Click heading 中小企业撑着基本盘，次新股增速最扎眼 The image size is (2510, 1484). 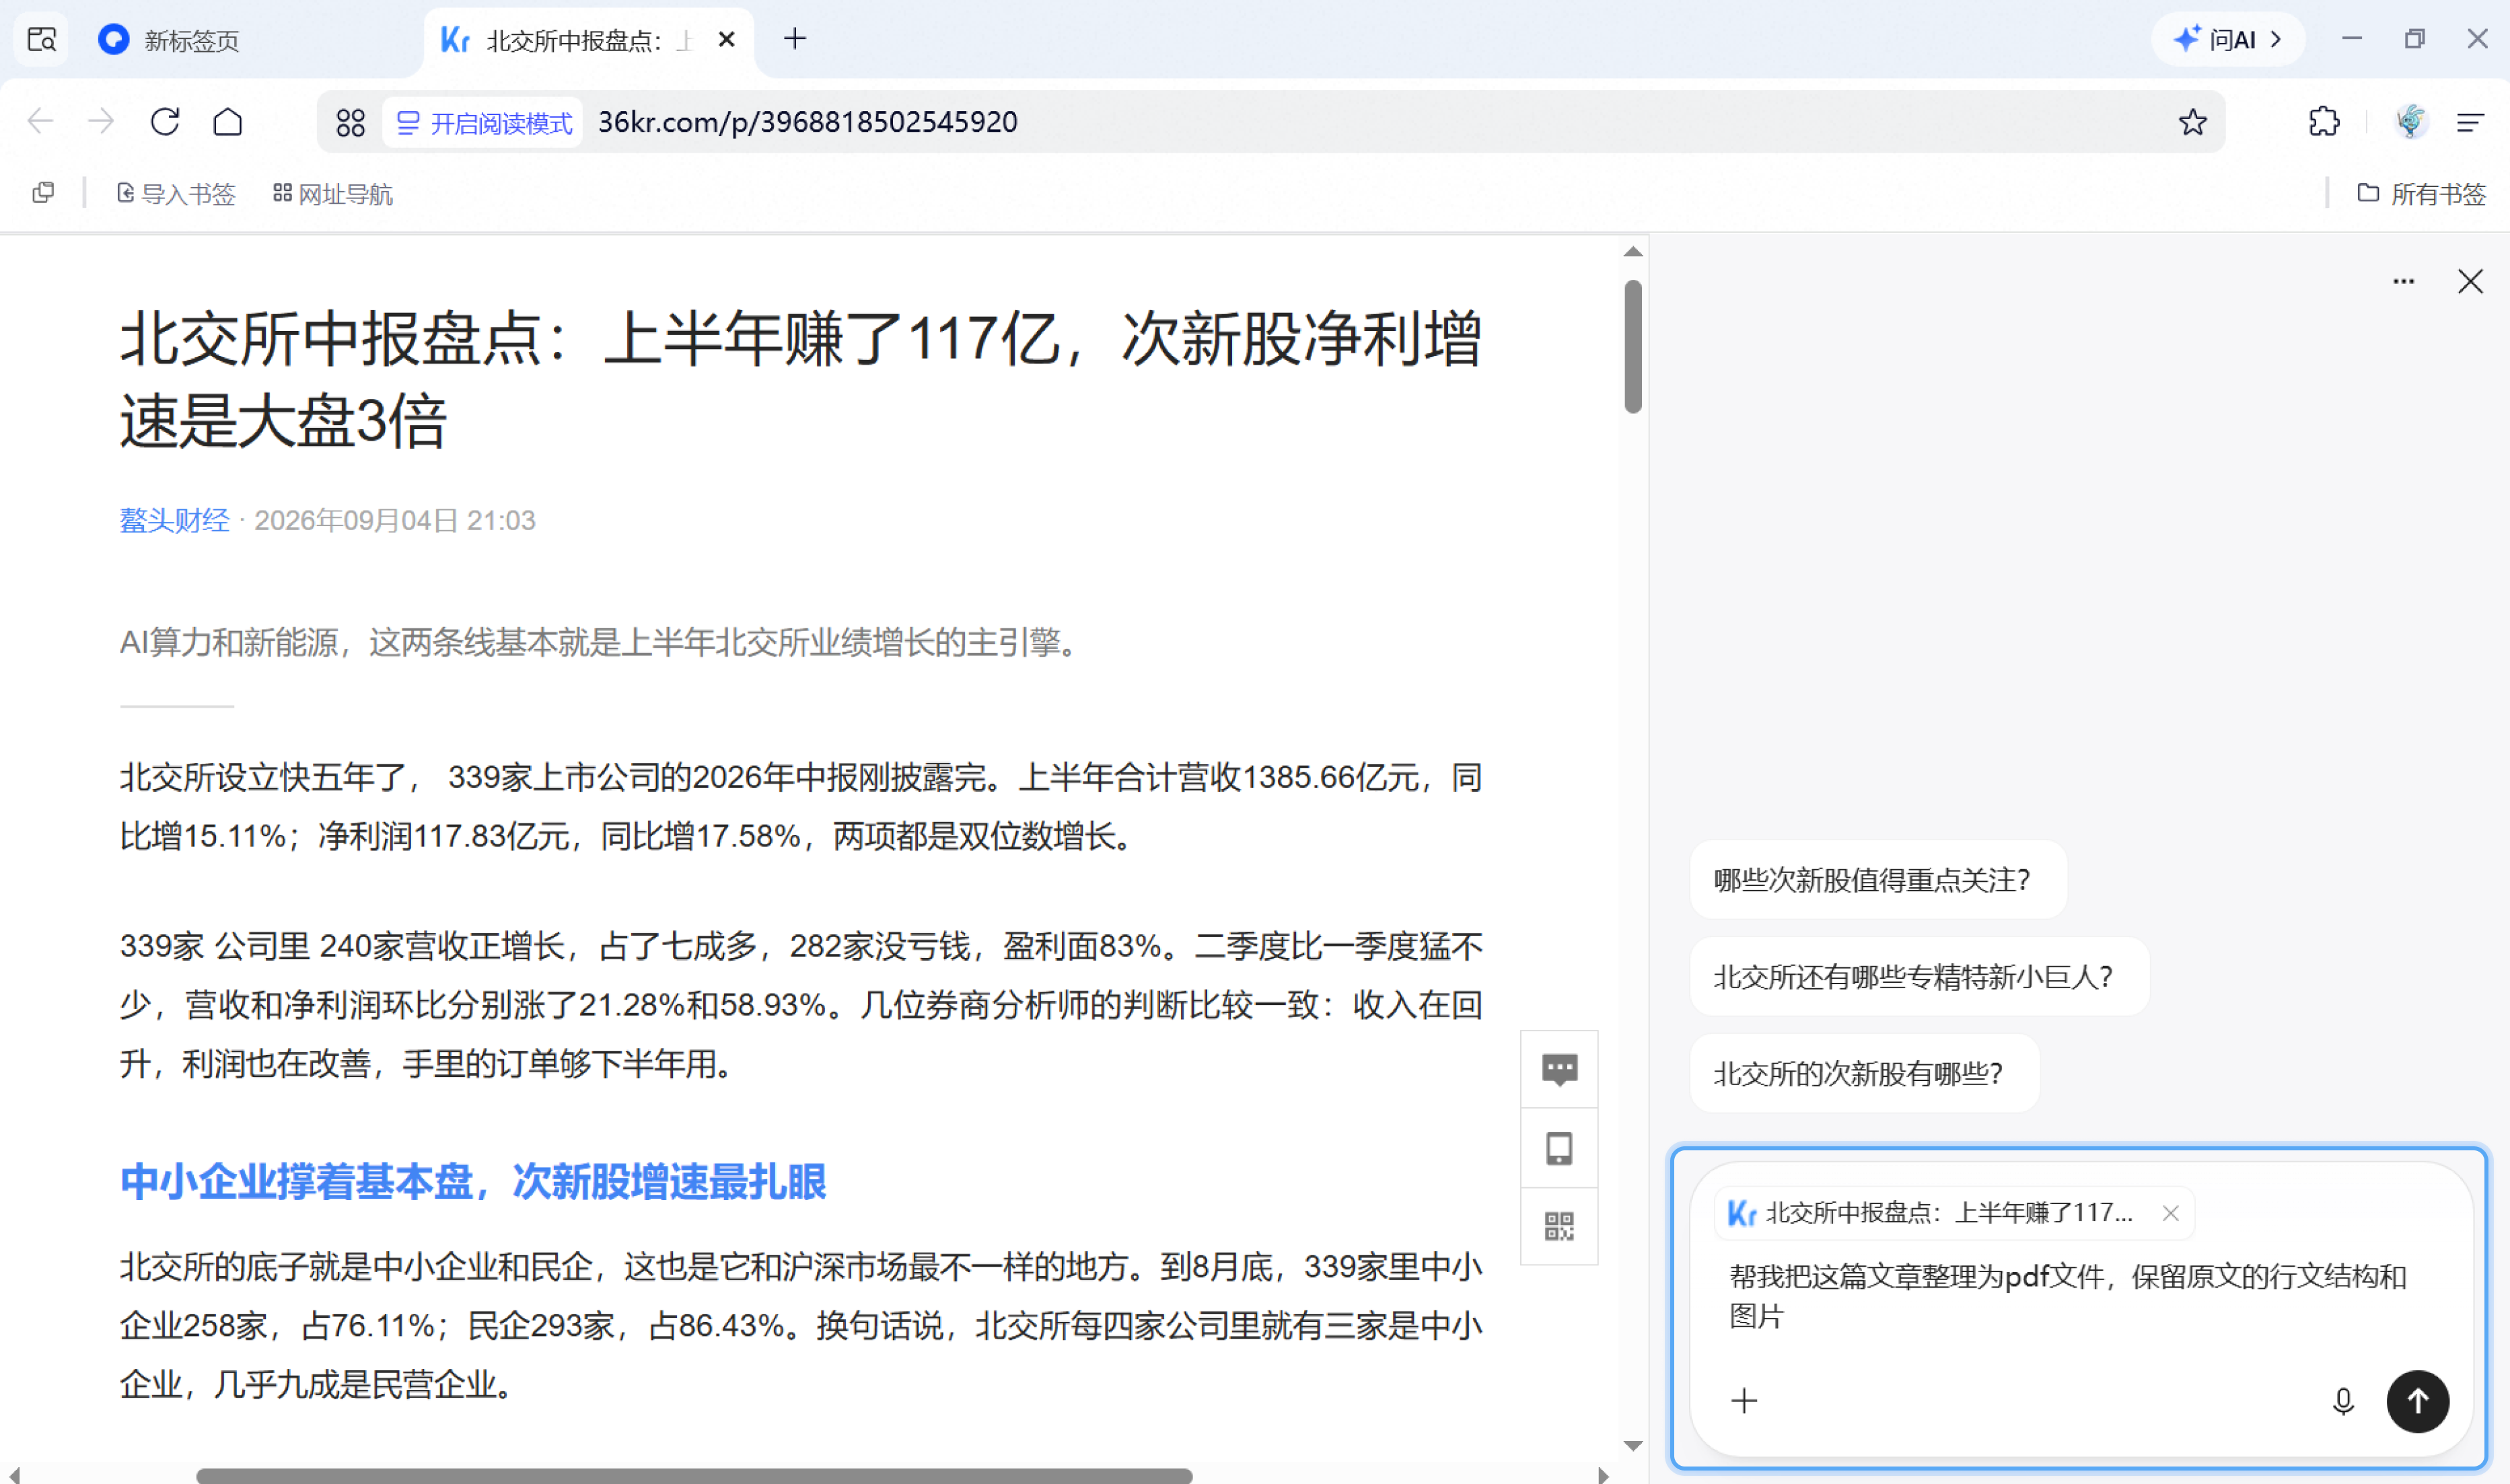click(473, 1182)
